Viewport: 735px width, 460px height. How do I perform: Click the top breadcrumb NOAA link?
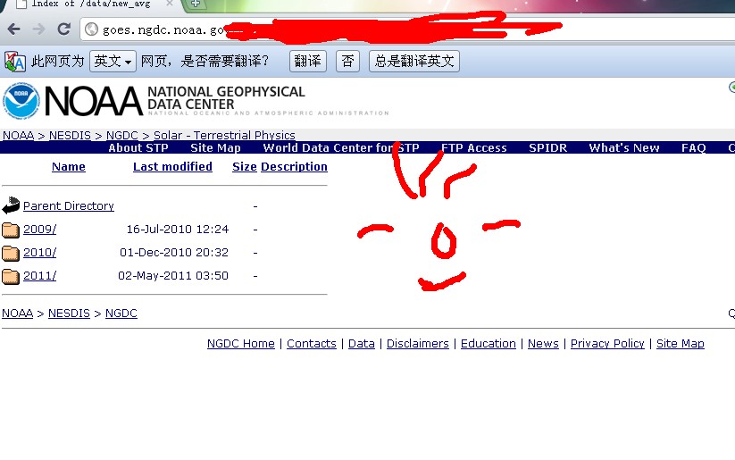click(18, 135)
